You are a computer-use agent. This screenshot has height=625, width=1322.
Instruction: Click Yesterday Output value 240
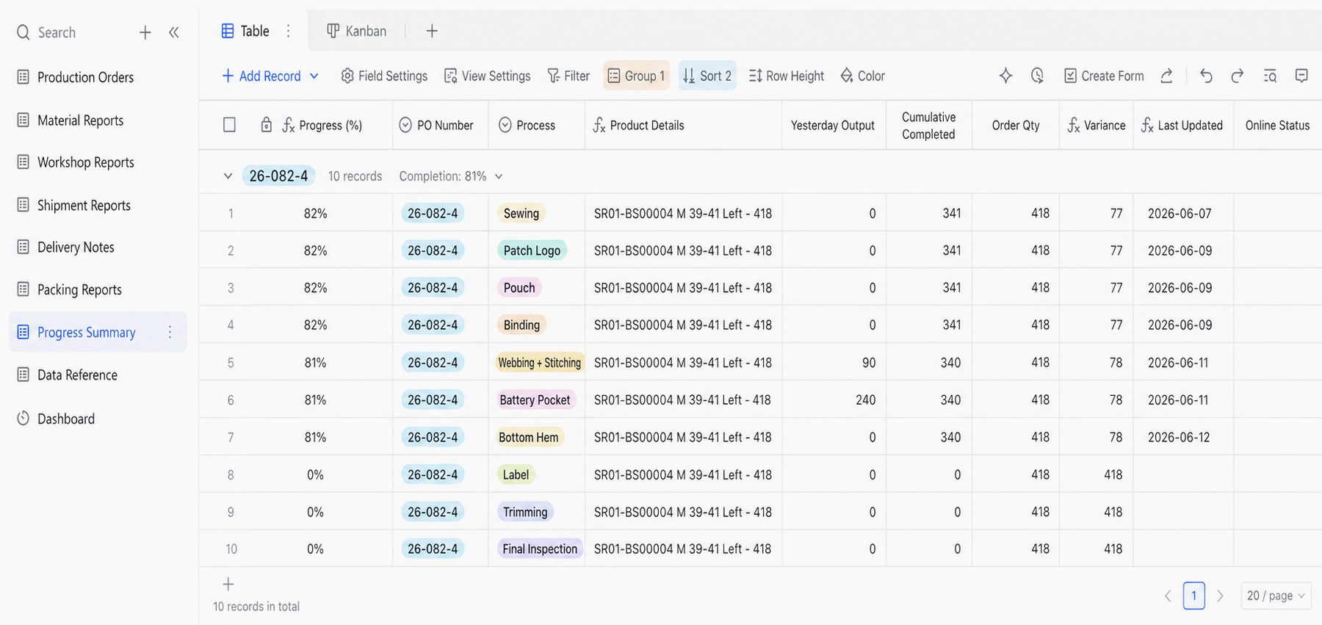pyautogui.click(x=865, y=400)
